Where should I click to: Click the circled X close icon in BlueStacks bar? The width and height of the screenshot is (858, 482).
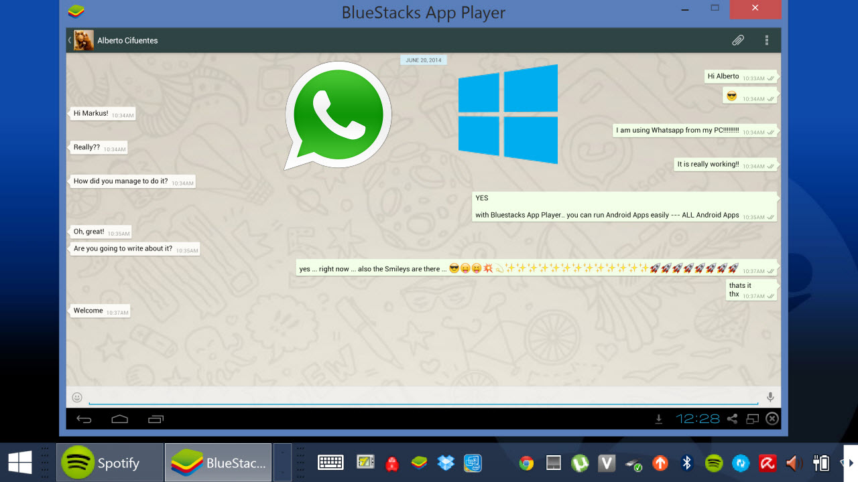coord(772,419)
